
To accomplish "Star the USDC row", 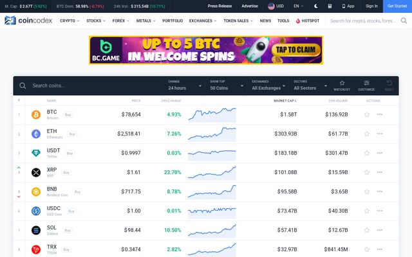I will click(367, 211).
